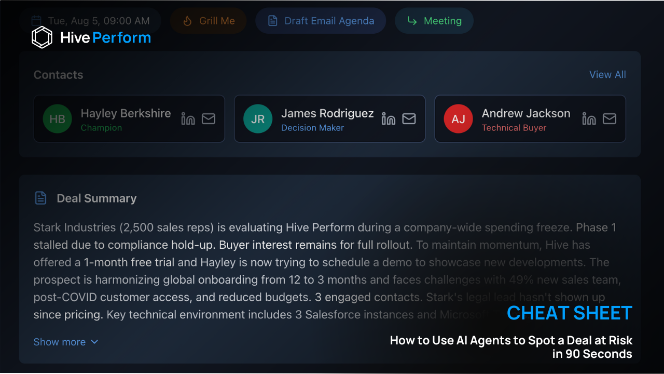
Task: Select James Rodriguez's name
Action: (x=327, y=113)
